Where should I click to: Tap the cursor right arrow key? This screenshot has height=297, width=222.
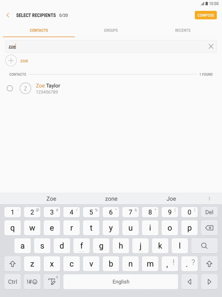click(x=209, y=282)
